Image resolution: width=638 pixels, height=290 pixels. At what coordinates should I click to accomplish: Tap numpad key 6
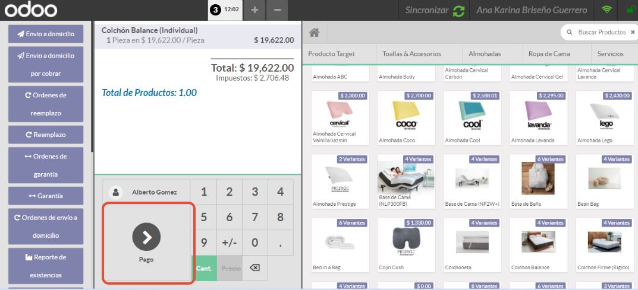tap(230, 218)
